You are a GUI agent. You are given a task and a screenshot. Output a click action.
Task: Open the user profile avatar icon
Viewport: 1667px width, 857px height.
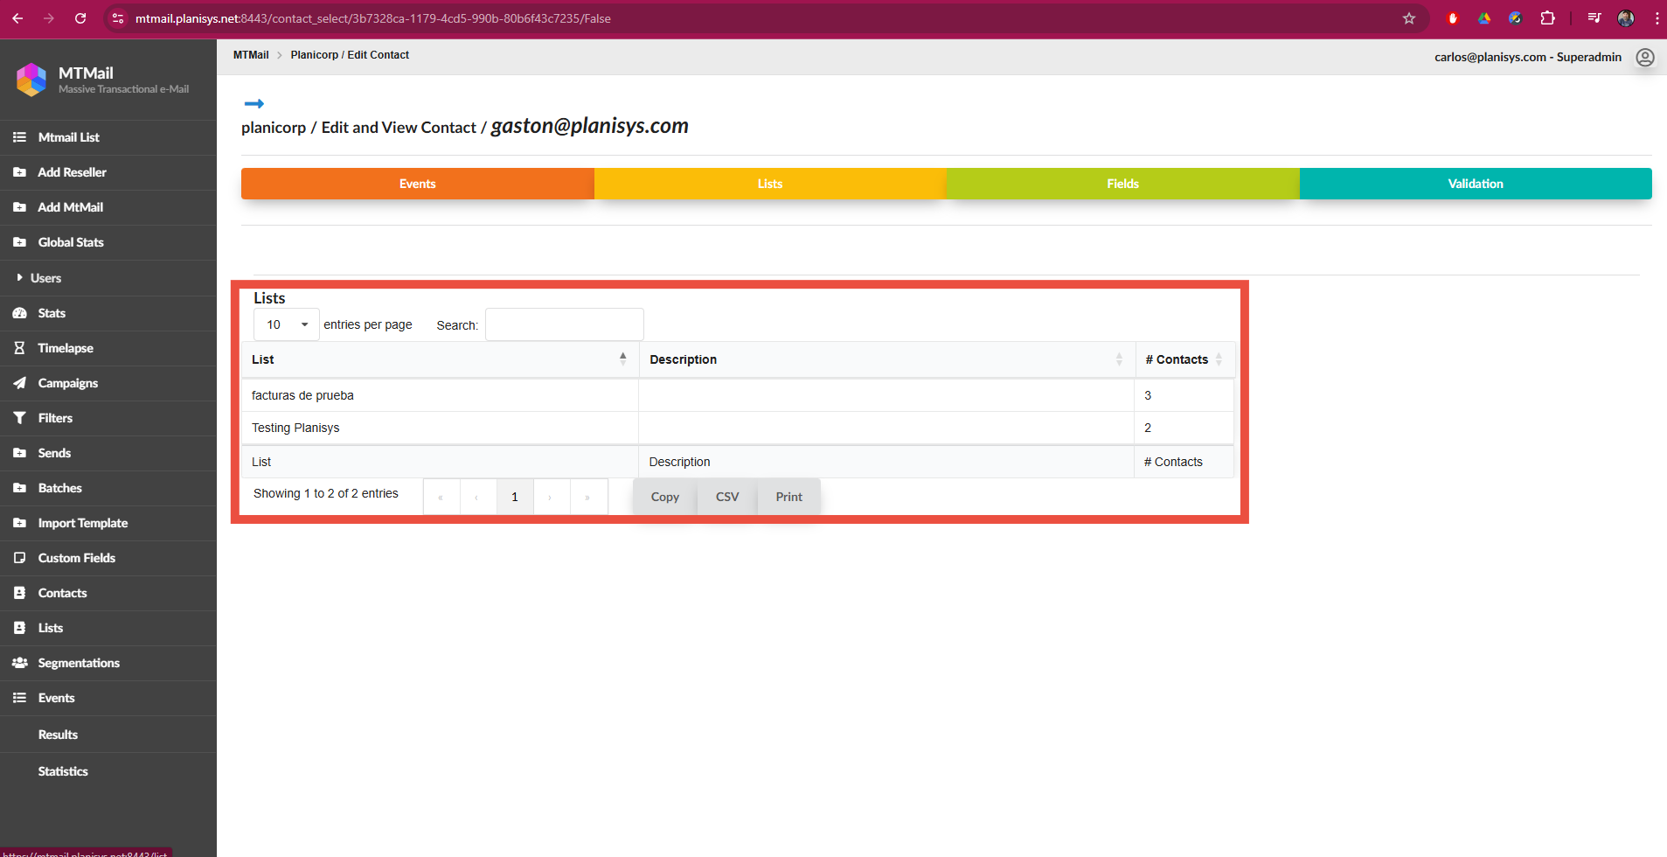point(1644,57)
